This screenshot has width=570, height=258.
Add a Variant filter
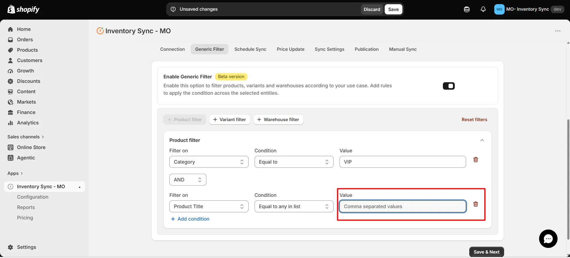[230, 120]
